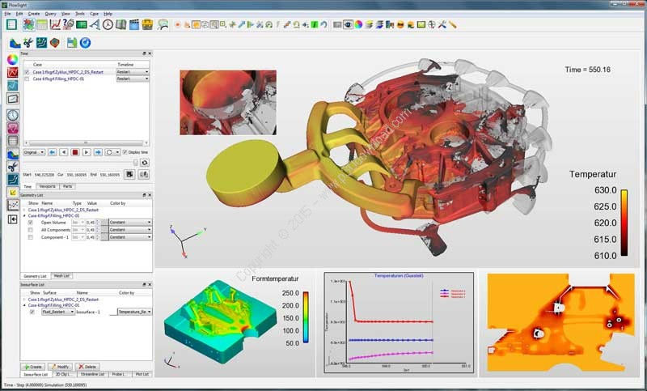The width and height of the screenshot is (647, 391).
Task: Open the loop mode dropdown beside playback buttons
Action: pyautogui.click(x=112, y=152)
